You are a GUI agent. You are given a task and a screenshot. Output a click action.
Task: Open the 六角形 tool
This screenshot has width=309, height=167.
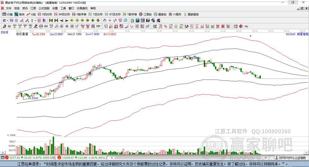pyautogui.click(x=175, y=14)
